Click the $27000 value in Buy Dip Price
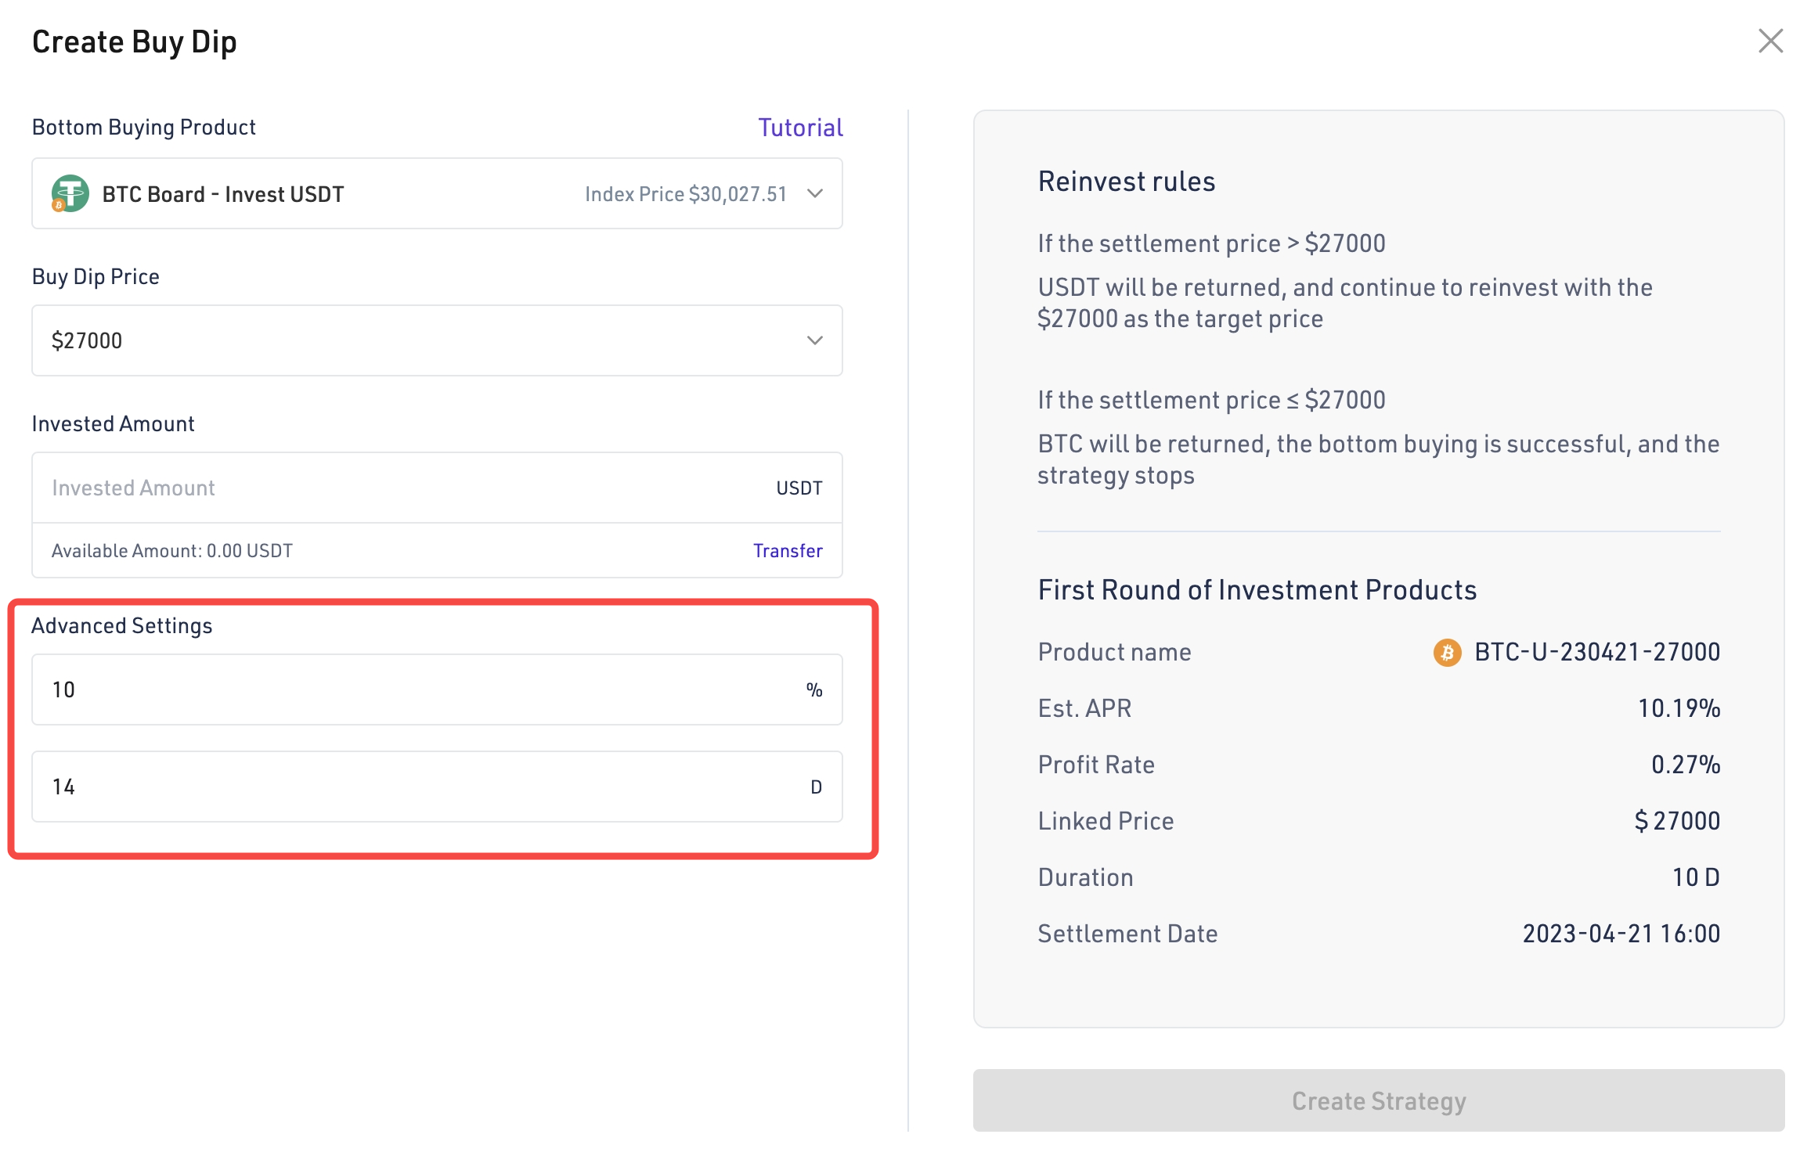This screenshot has height=1163, width=1818. (x=87, y=341)
